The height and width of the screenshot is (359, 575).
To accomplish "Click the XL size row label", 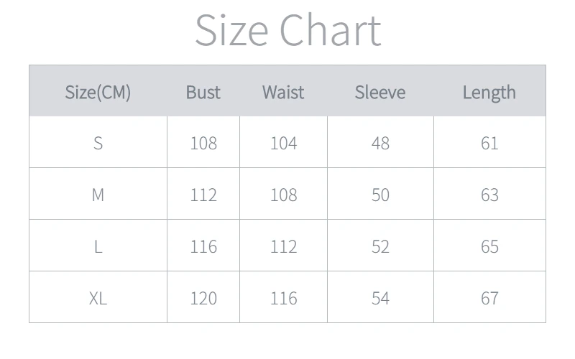I will tap(98, 298).
